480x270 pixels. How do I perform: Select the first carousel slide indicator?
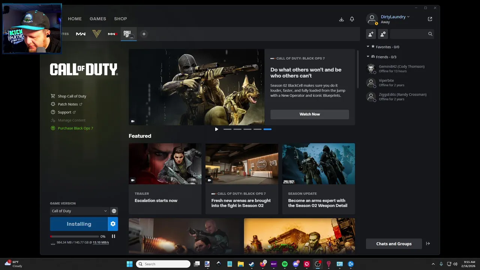tap(228, 129)
